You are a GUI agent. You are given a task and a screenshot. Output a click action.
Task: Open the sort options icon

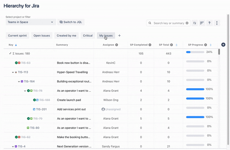point(202,23)
